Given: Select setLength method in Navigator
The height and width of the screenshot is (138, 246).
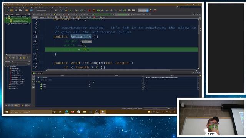Looking at the screenshot, I should point(18,81).
